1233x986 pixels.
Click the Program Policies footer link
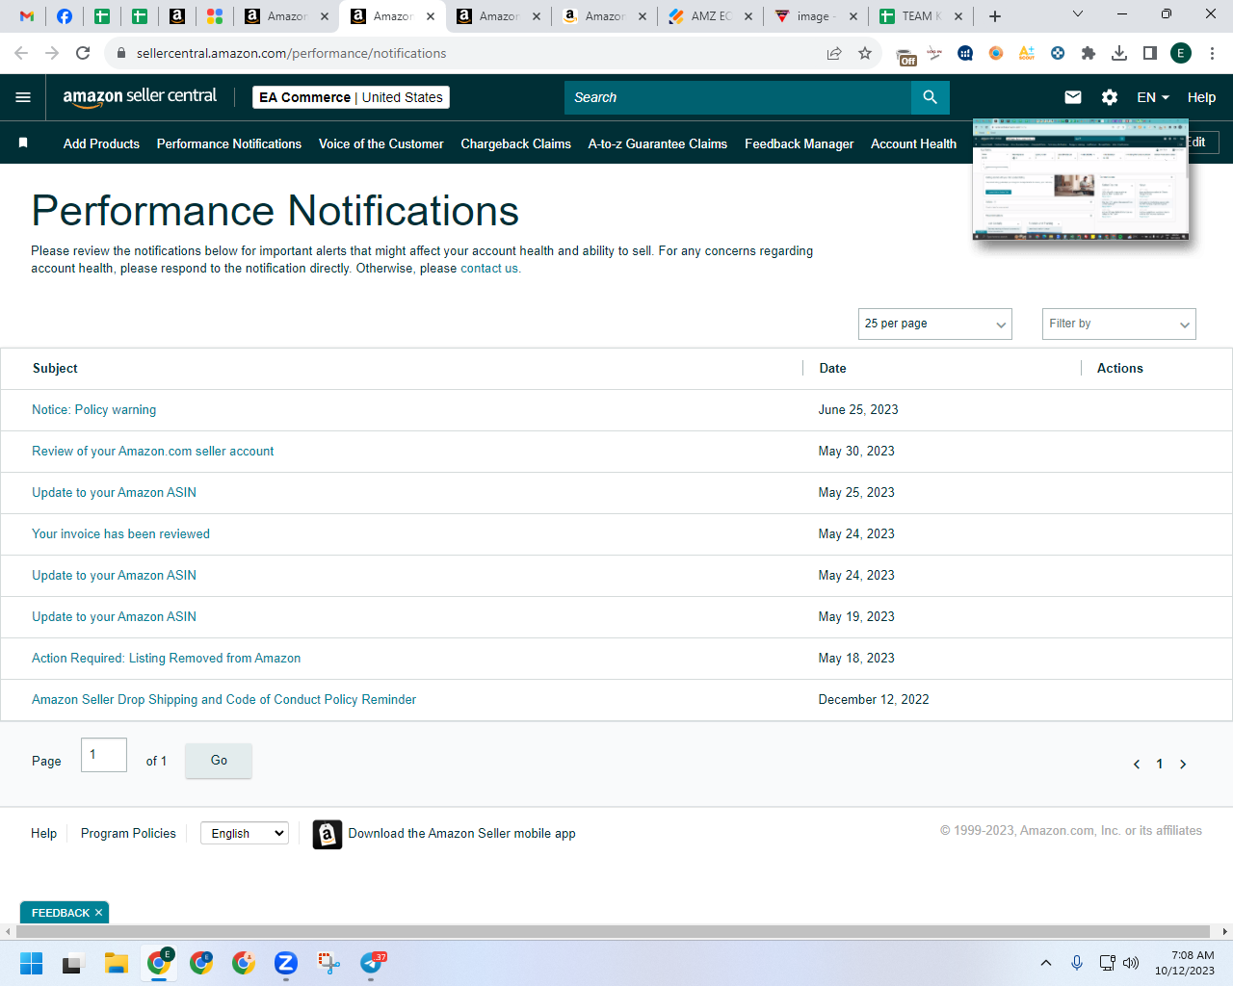point(128,834)
